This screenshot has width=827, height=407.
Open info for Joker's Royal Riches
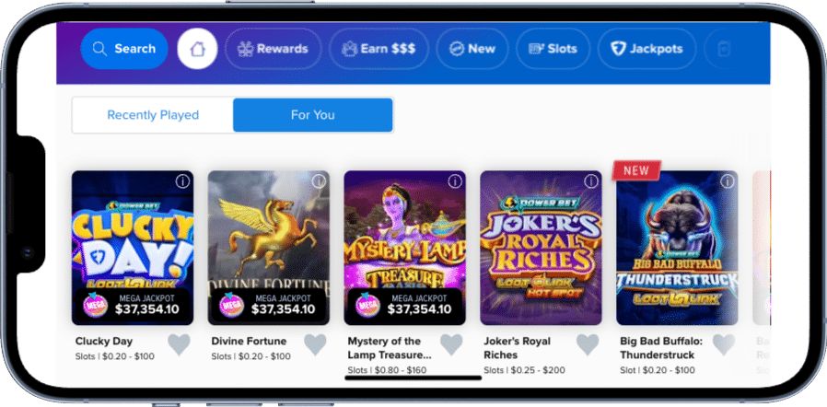[591, 181]
